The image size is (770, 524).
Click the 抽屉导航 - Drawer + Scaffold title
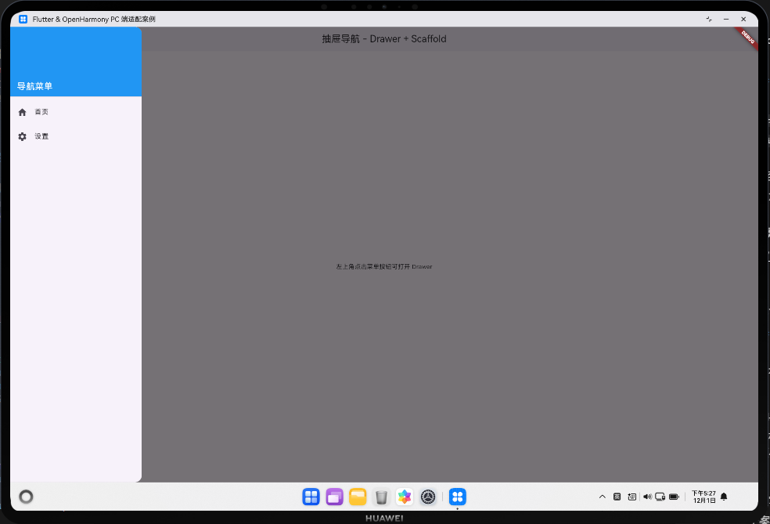pyautogui.click(x=384, y=39)
